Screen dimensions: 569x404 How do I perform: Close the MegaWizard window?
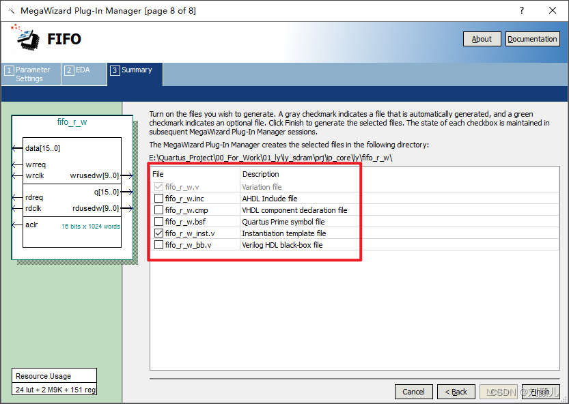(553, 10)
